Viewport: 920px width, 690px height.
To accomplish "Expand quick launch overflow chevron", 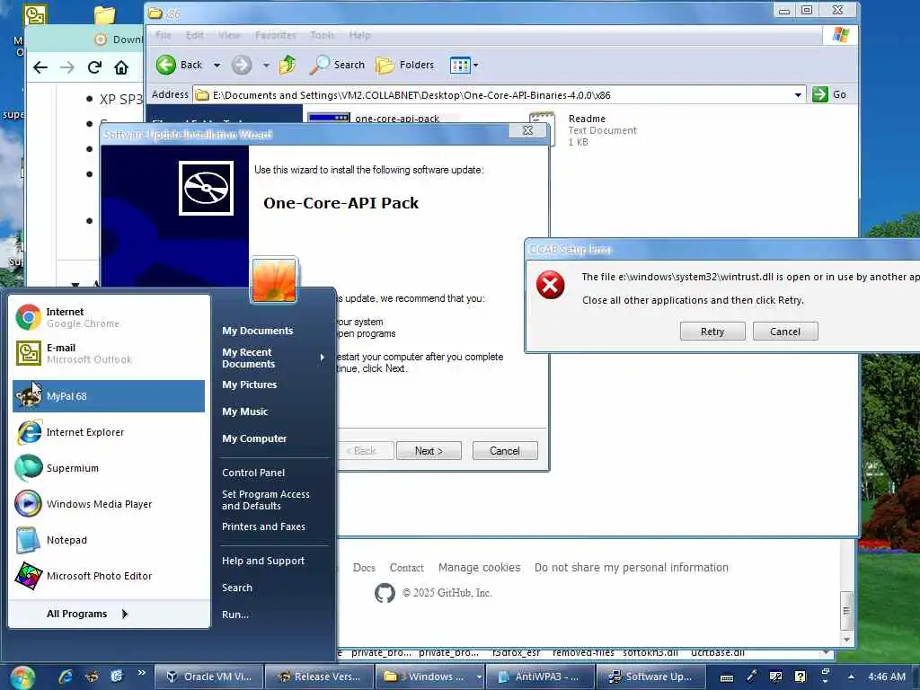I will coord(141,673).
